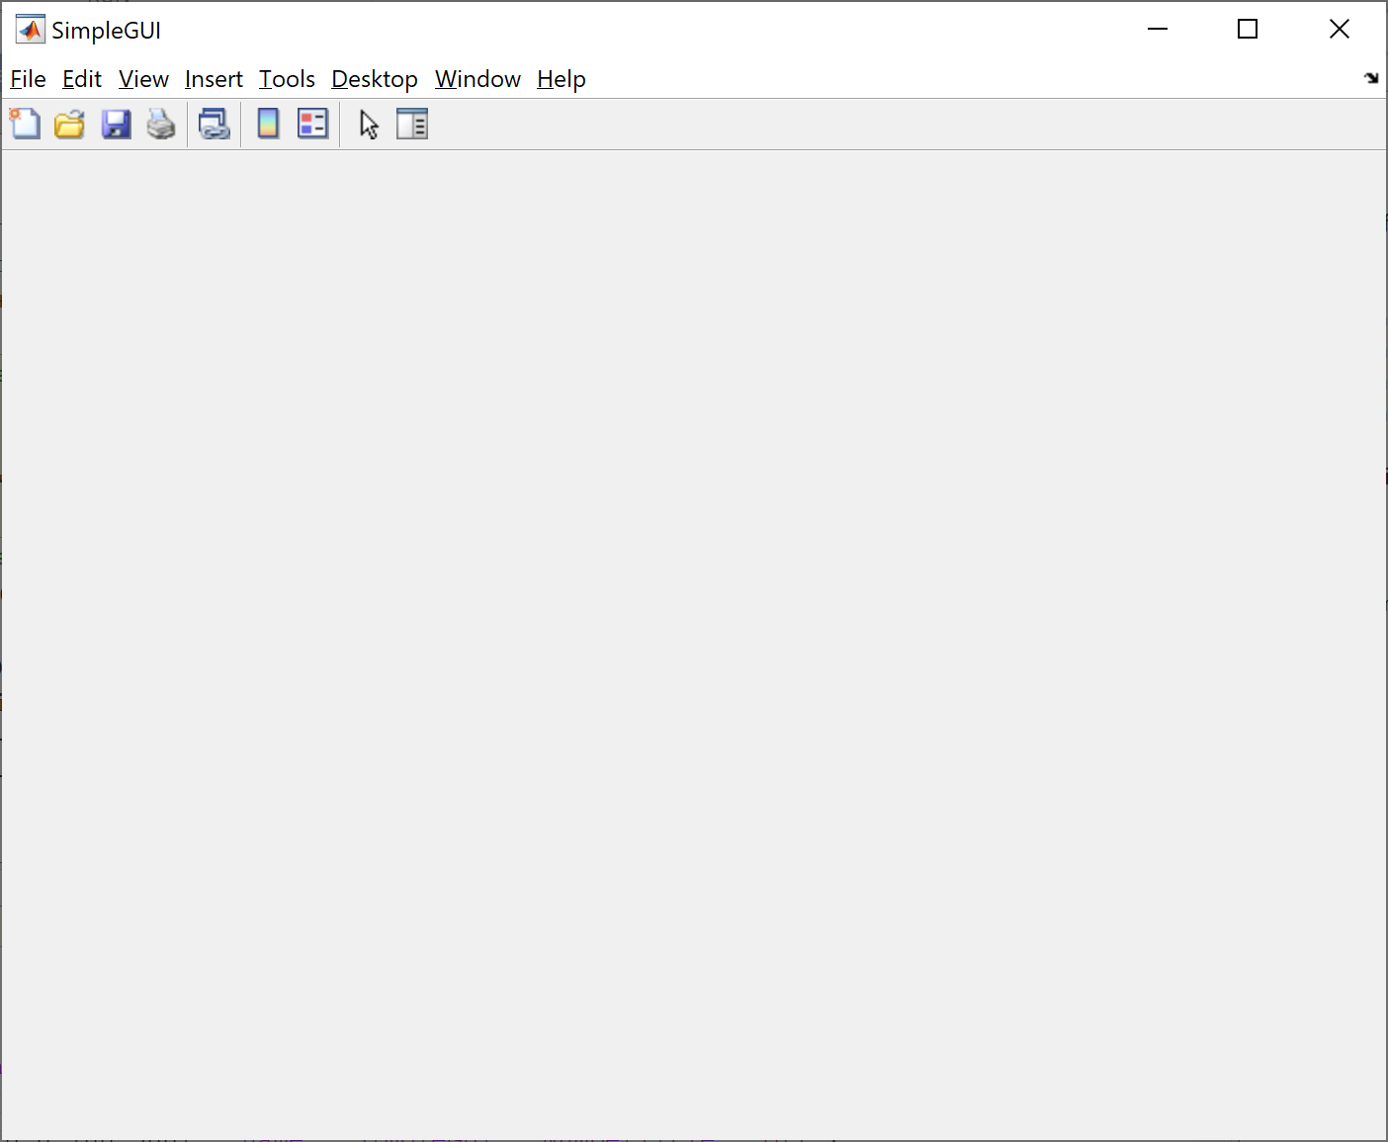The height and width of the screenshot is (1142, 1388).
Task: Open the View menu
Action: coord(143,79)
